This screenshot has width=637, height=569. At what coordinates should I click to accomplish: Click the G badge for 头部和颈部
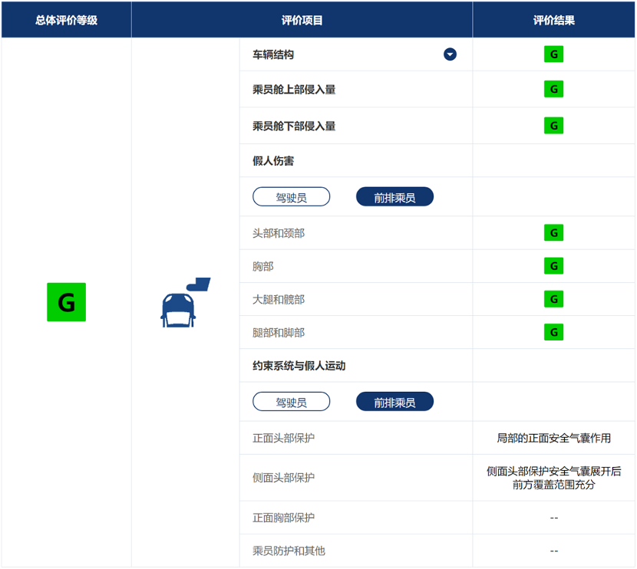[553, 232]
